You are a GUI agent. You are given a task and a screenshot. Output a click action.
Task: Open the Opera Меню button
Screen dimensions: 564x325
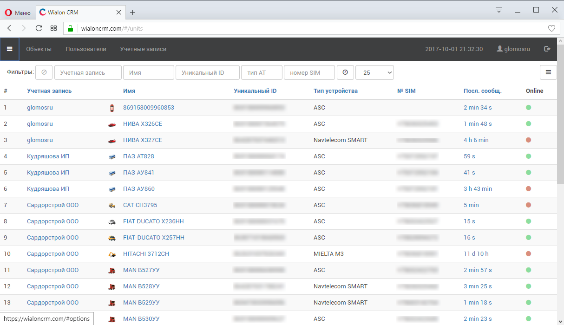(18, 13)
